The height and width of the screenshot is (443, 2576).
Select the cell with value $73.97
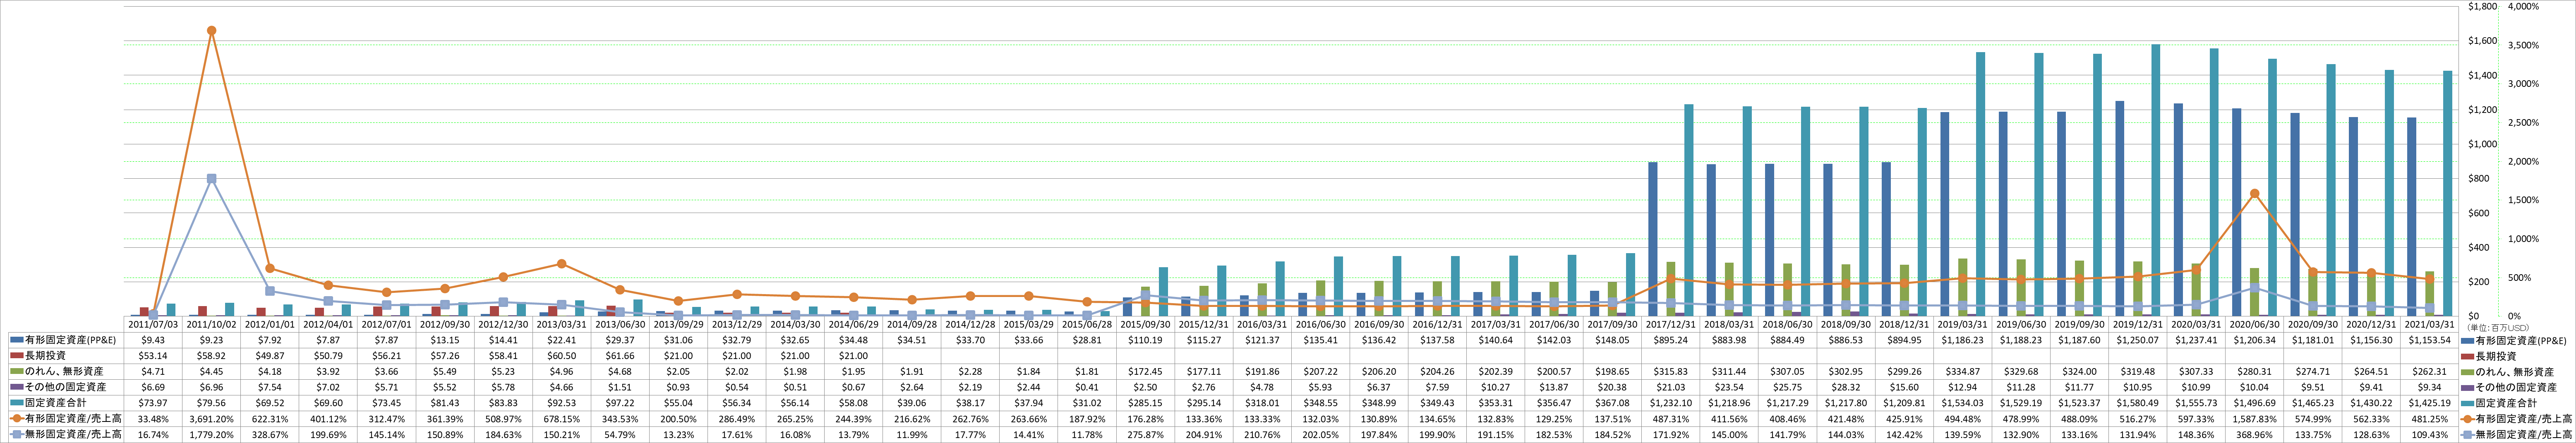153,403
